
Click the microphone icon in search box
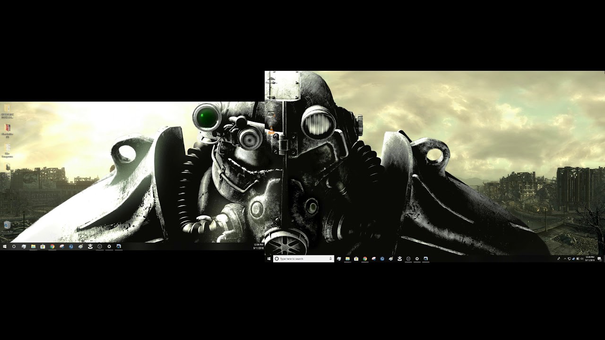(x=330, y=259)
